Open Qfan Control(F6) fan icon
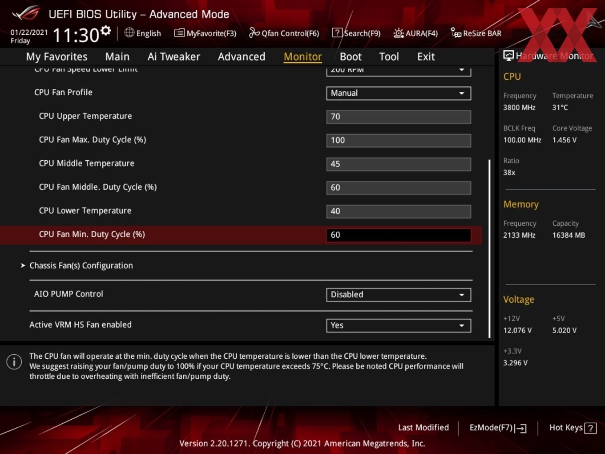This screenshot has height=454, width=605. [254, 33]
